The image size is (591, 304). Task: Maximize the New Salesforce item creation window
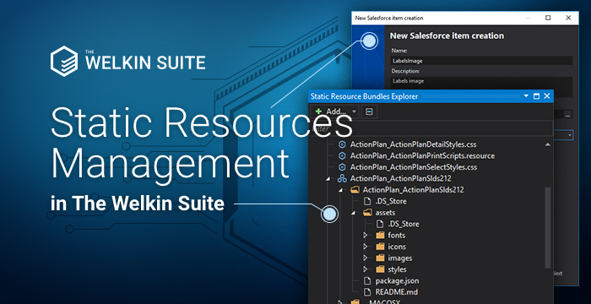click(548, 18)
